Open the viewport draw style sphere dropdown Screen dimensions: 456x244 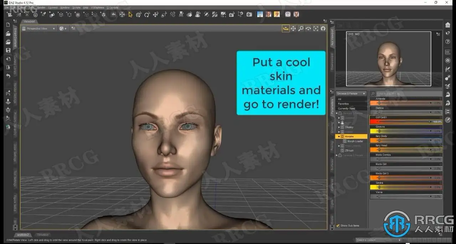tap(63, 29)
